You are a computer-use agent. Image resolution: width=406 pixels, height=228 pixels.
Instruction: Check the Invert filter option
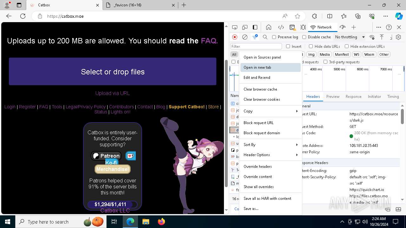pyautogui.click(x=288, y=46)
